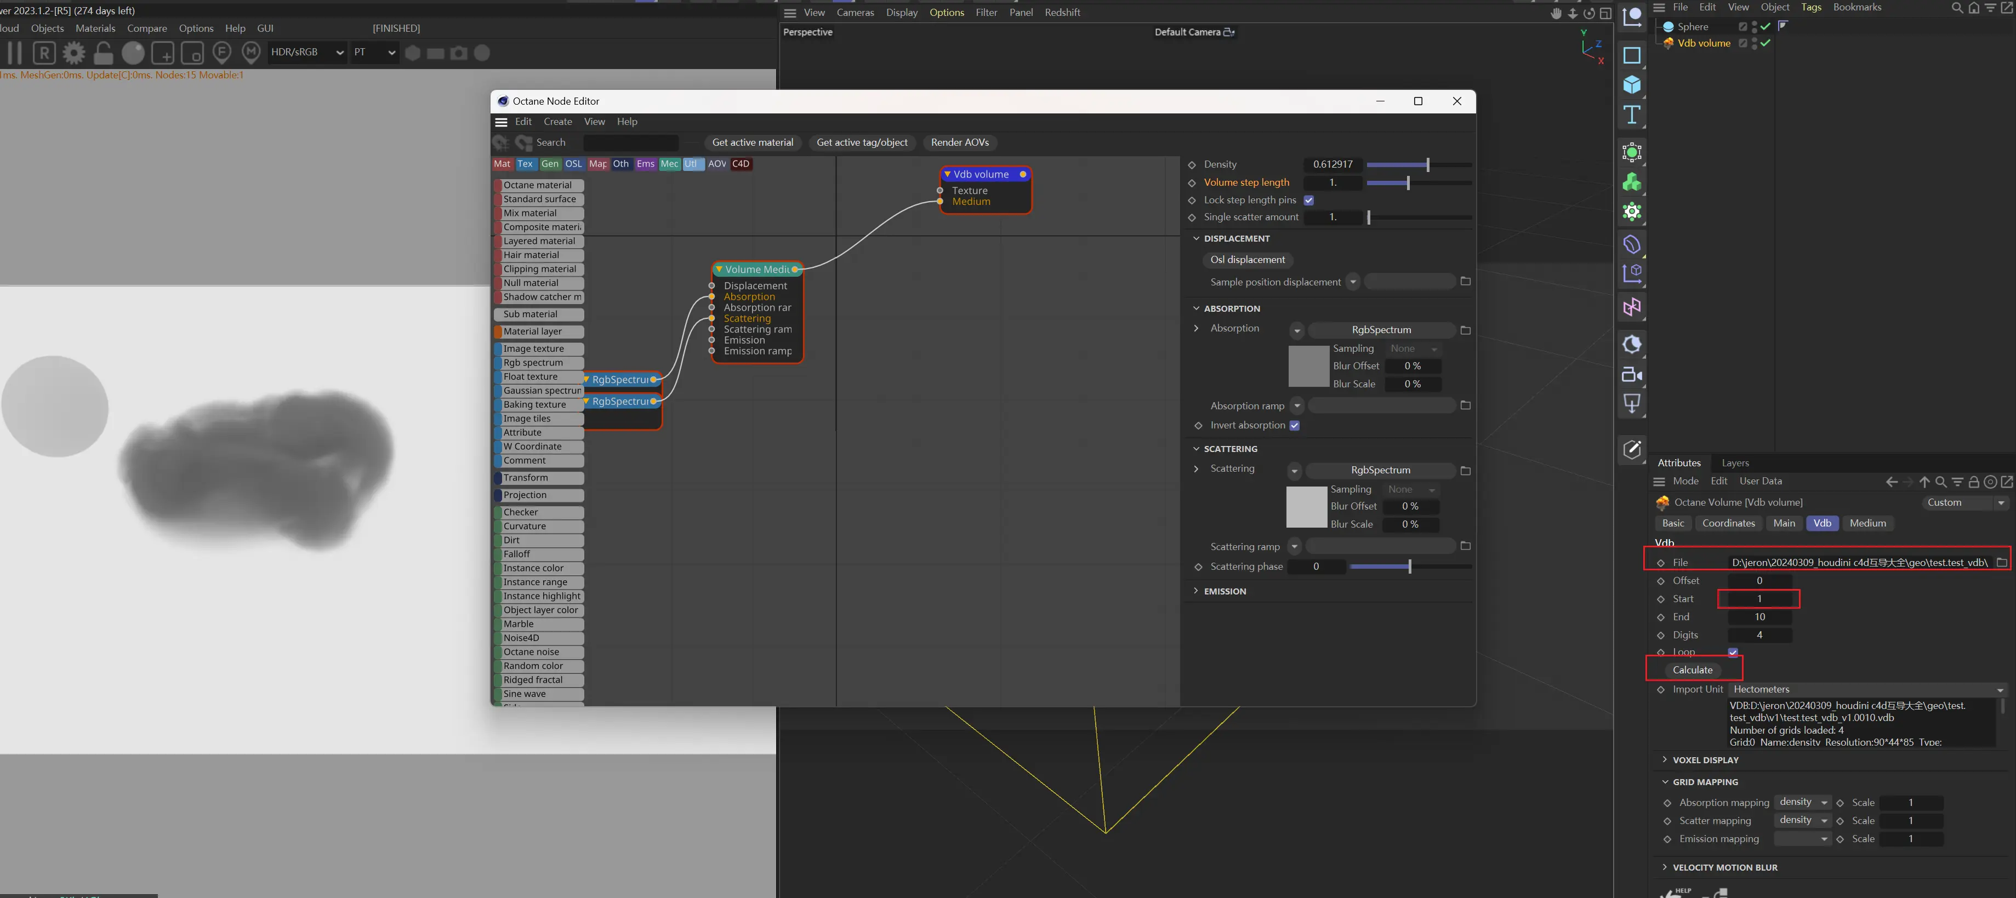Toggle the Mat node filter

pyautogui.click(x=502, y=164)
